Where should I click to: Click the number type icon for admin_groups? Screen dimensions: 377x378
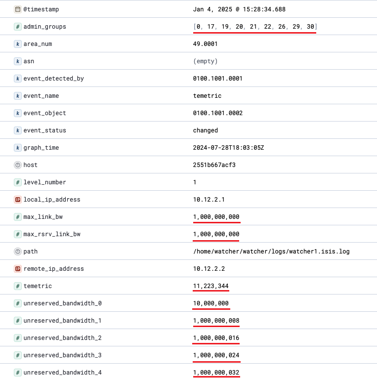click(18, 27)
